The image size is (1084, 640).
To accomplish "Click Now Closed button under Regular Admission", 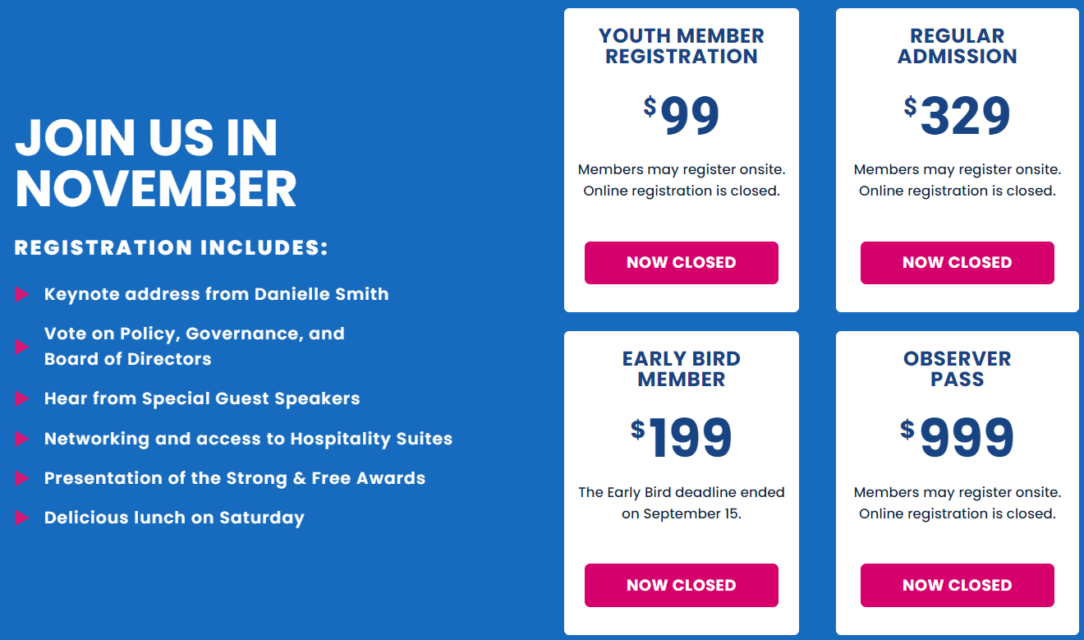I will point(958,263).
